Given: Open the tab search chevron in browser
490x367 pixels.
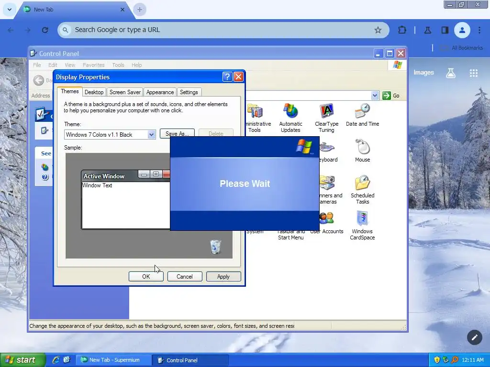Looking at the screenshot, I should 10,10.
